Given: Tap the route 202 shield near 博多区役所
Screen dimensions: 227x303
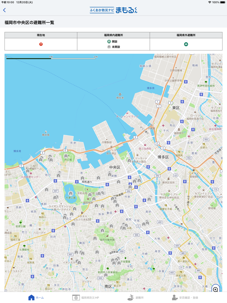Looking at the screenshot, I should pyautogui.click(x=158, y=176).
